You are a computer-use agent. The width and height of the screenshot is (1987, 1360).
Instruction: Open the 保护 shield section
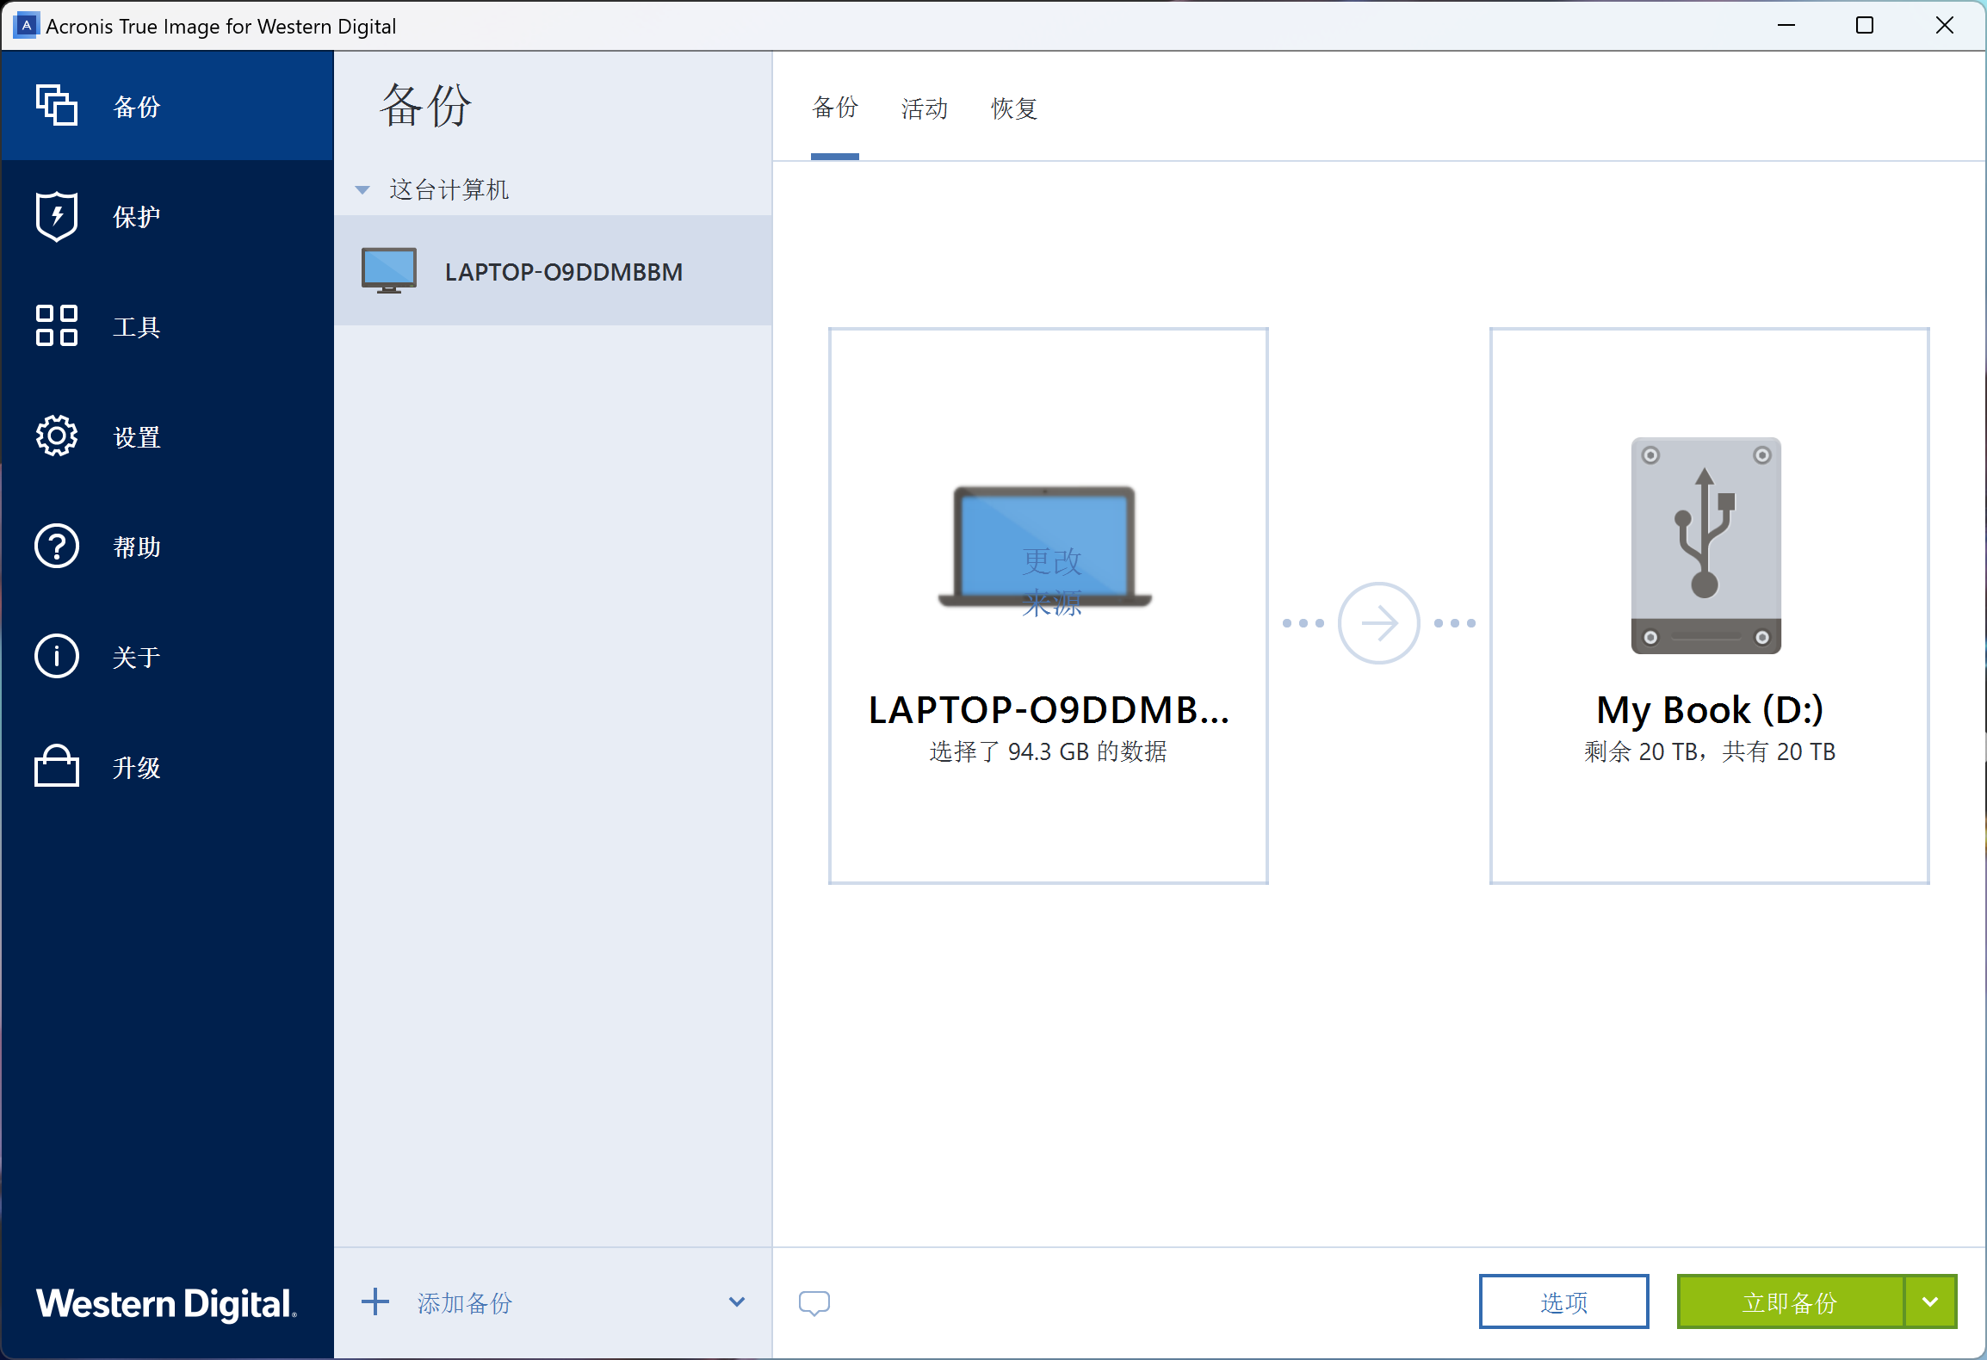tap(167, 216)
